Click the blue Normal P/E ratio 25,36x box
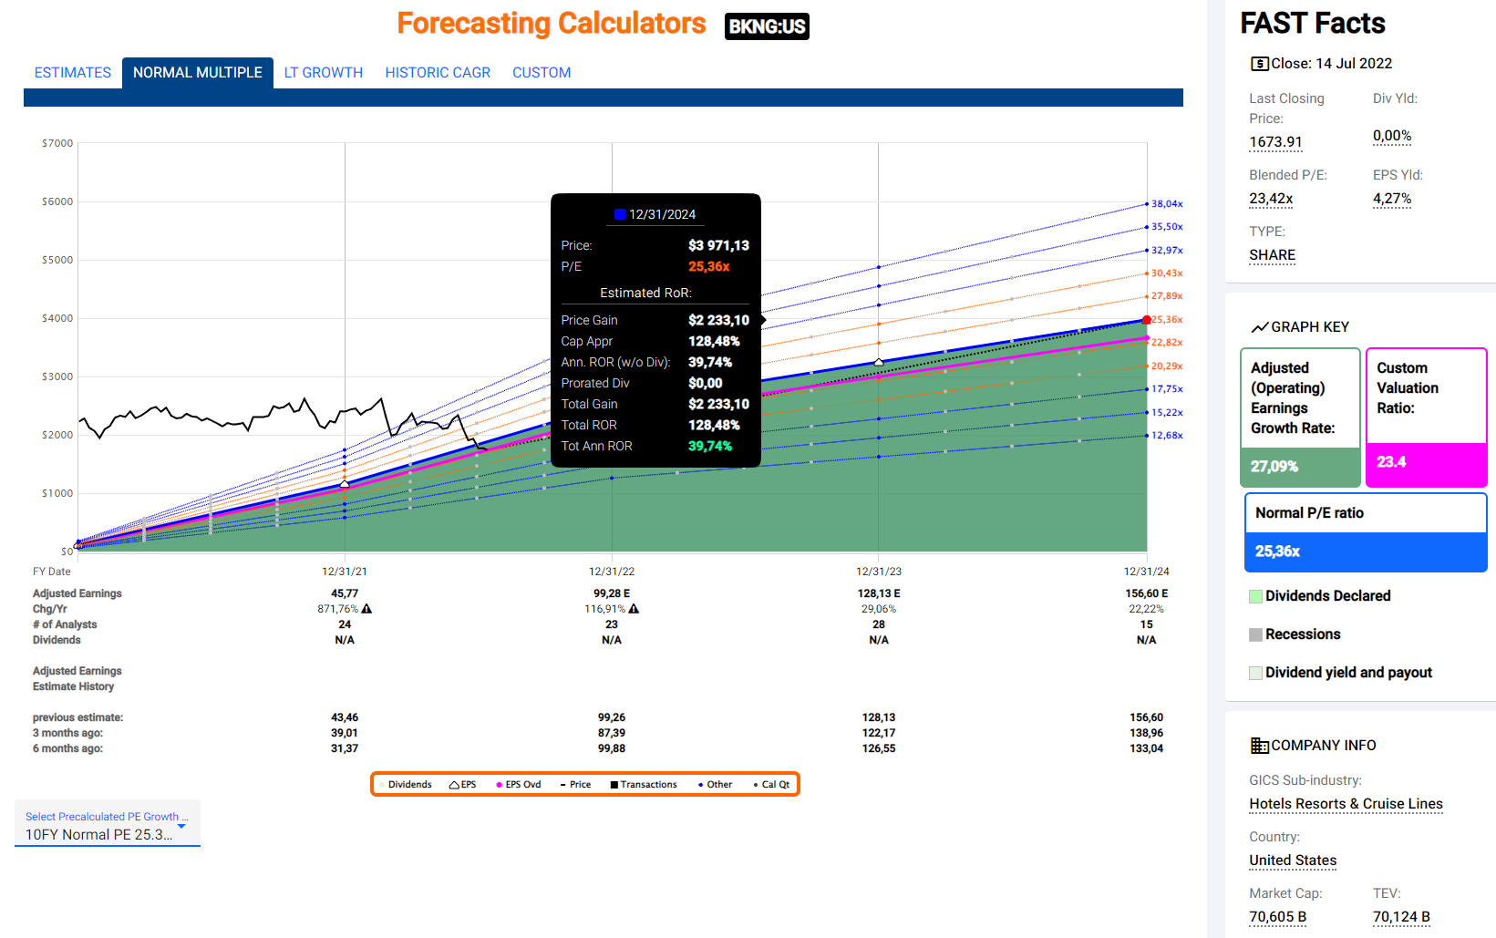 (1365, 551)
